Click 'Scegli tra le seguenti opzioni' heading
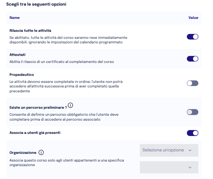Viewport: 213px width, 179px height. point(36,4)
